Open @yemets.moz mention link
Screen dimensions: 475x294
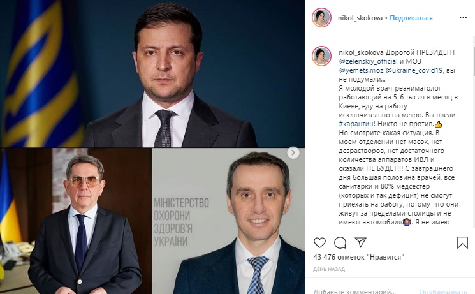[361, 70]
